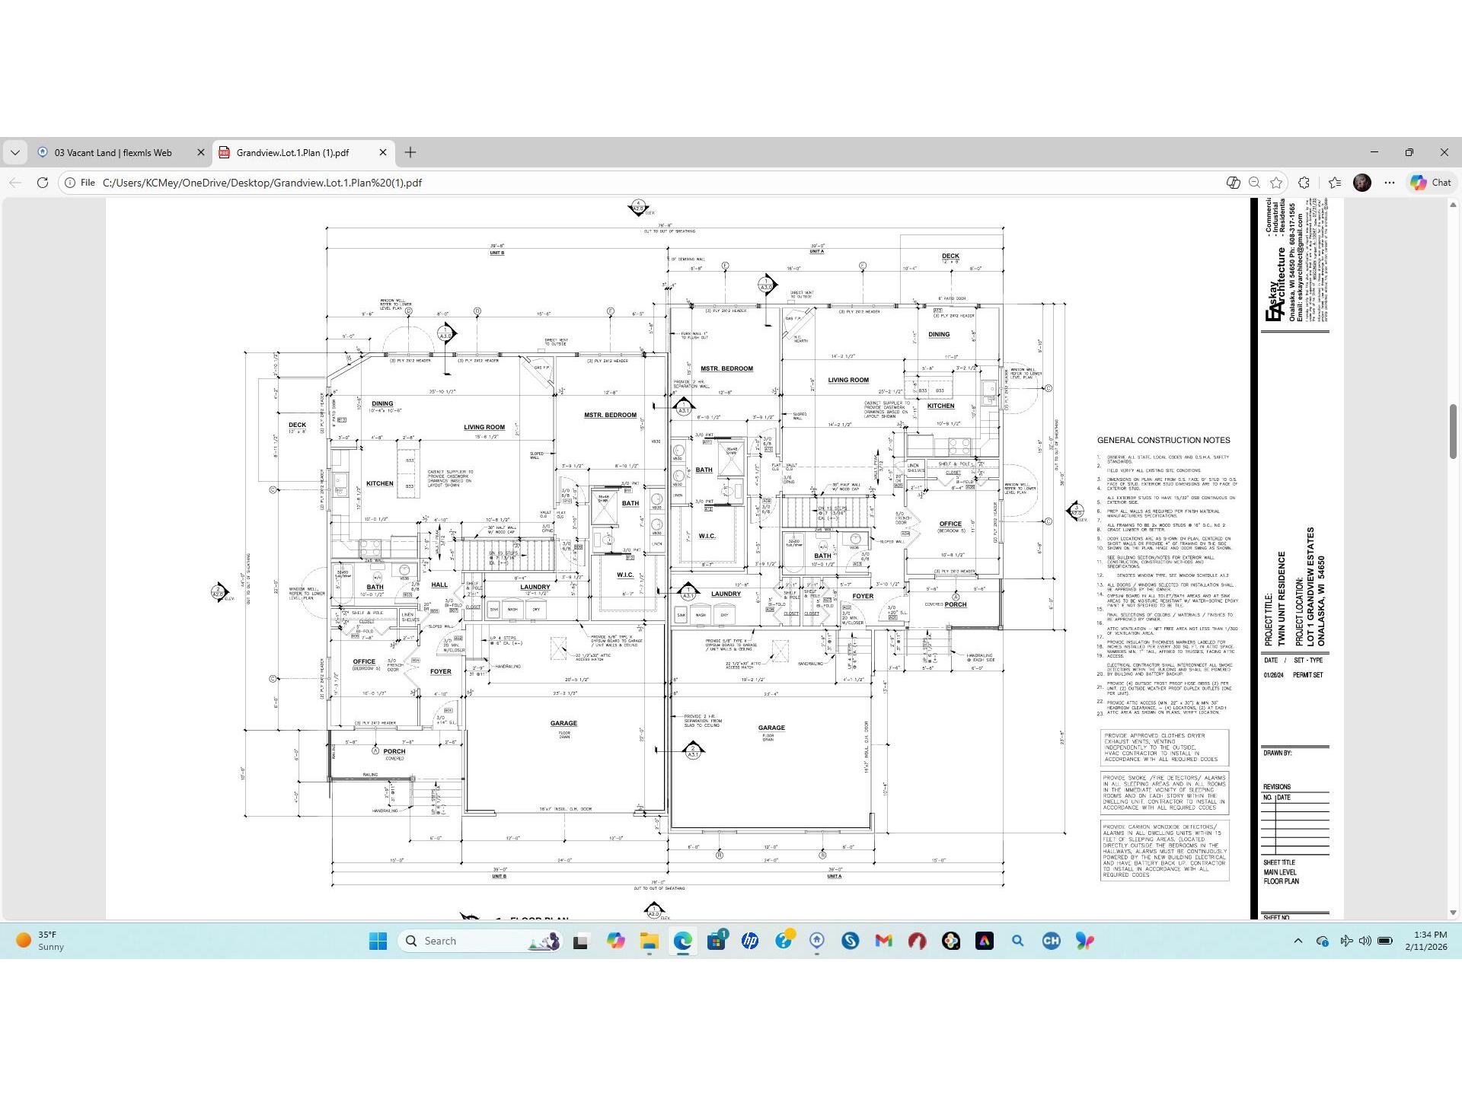Click the address bar file path
1462x1096 pixels.
[262, 183]
